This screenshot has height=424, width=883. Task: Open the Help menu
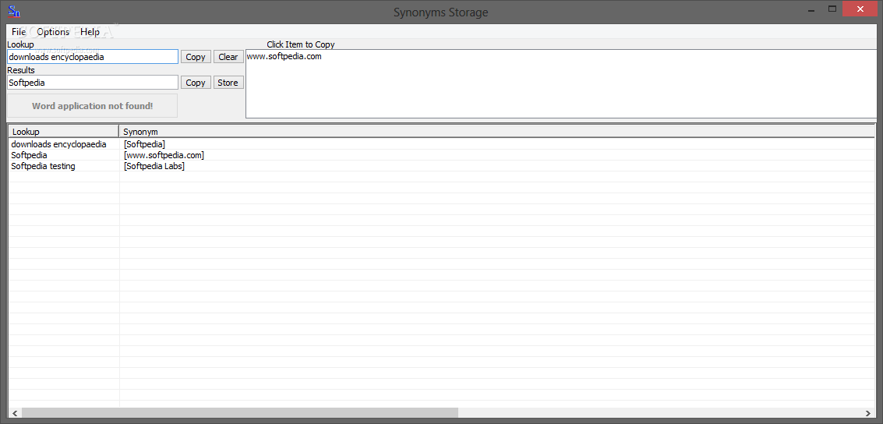click(90, 32)
